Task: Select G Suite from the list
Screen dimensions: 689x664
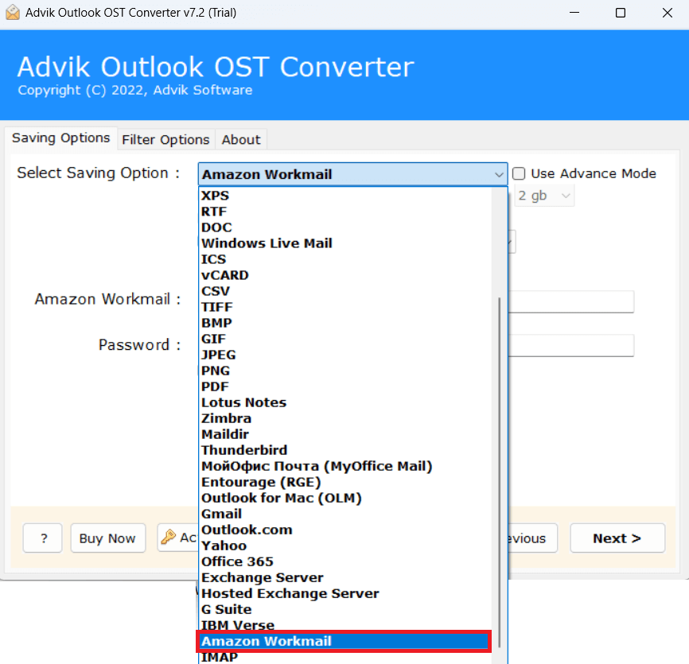Action: coord(345,609)
